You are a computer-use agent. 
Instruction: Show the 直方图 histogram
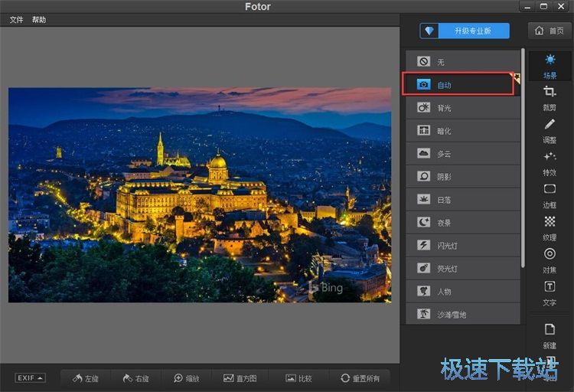coord(240,378)
